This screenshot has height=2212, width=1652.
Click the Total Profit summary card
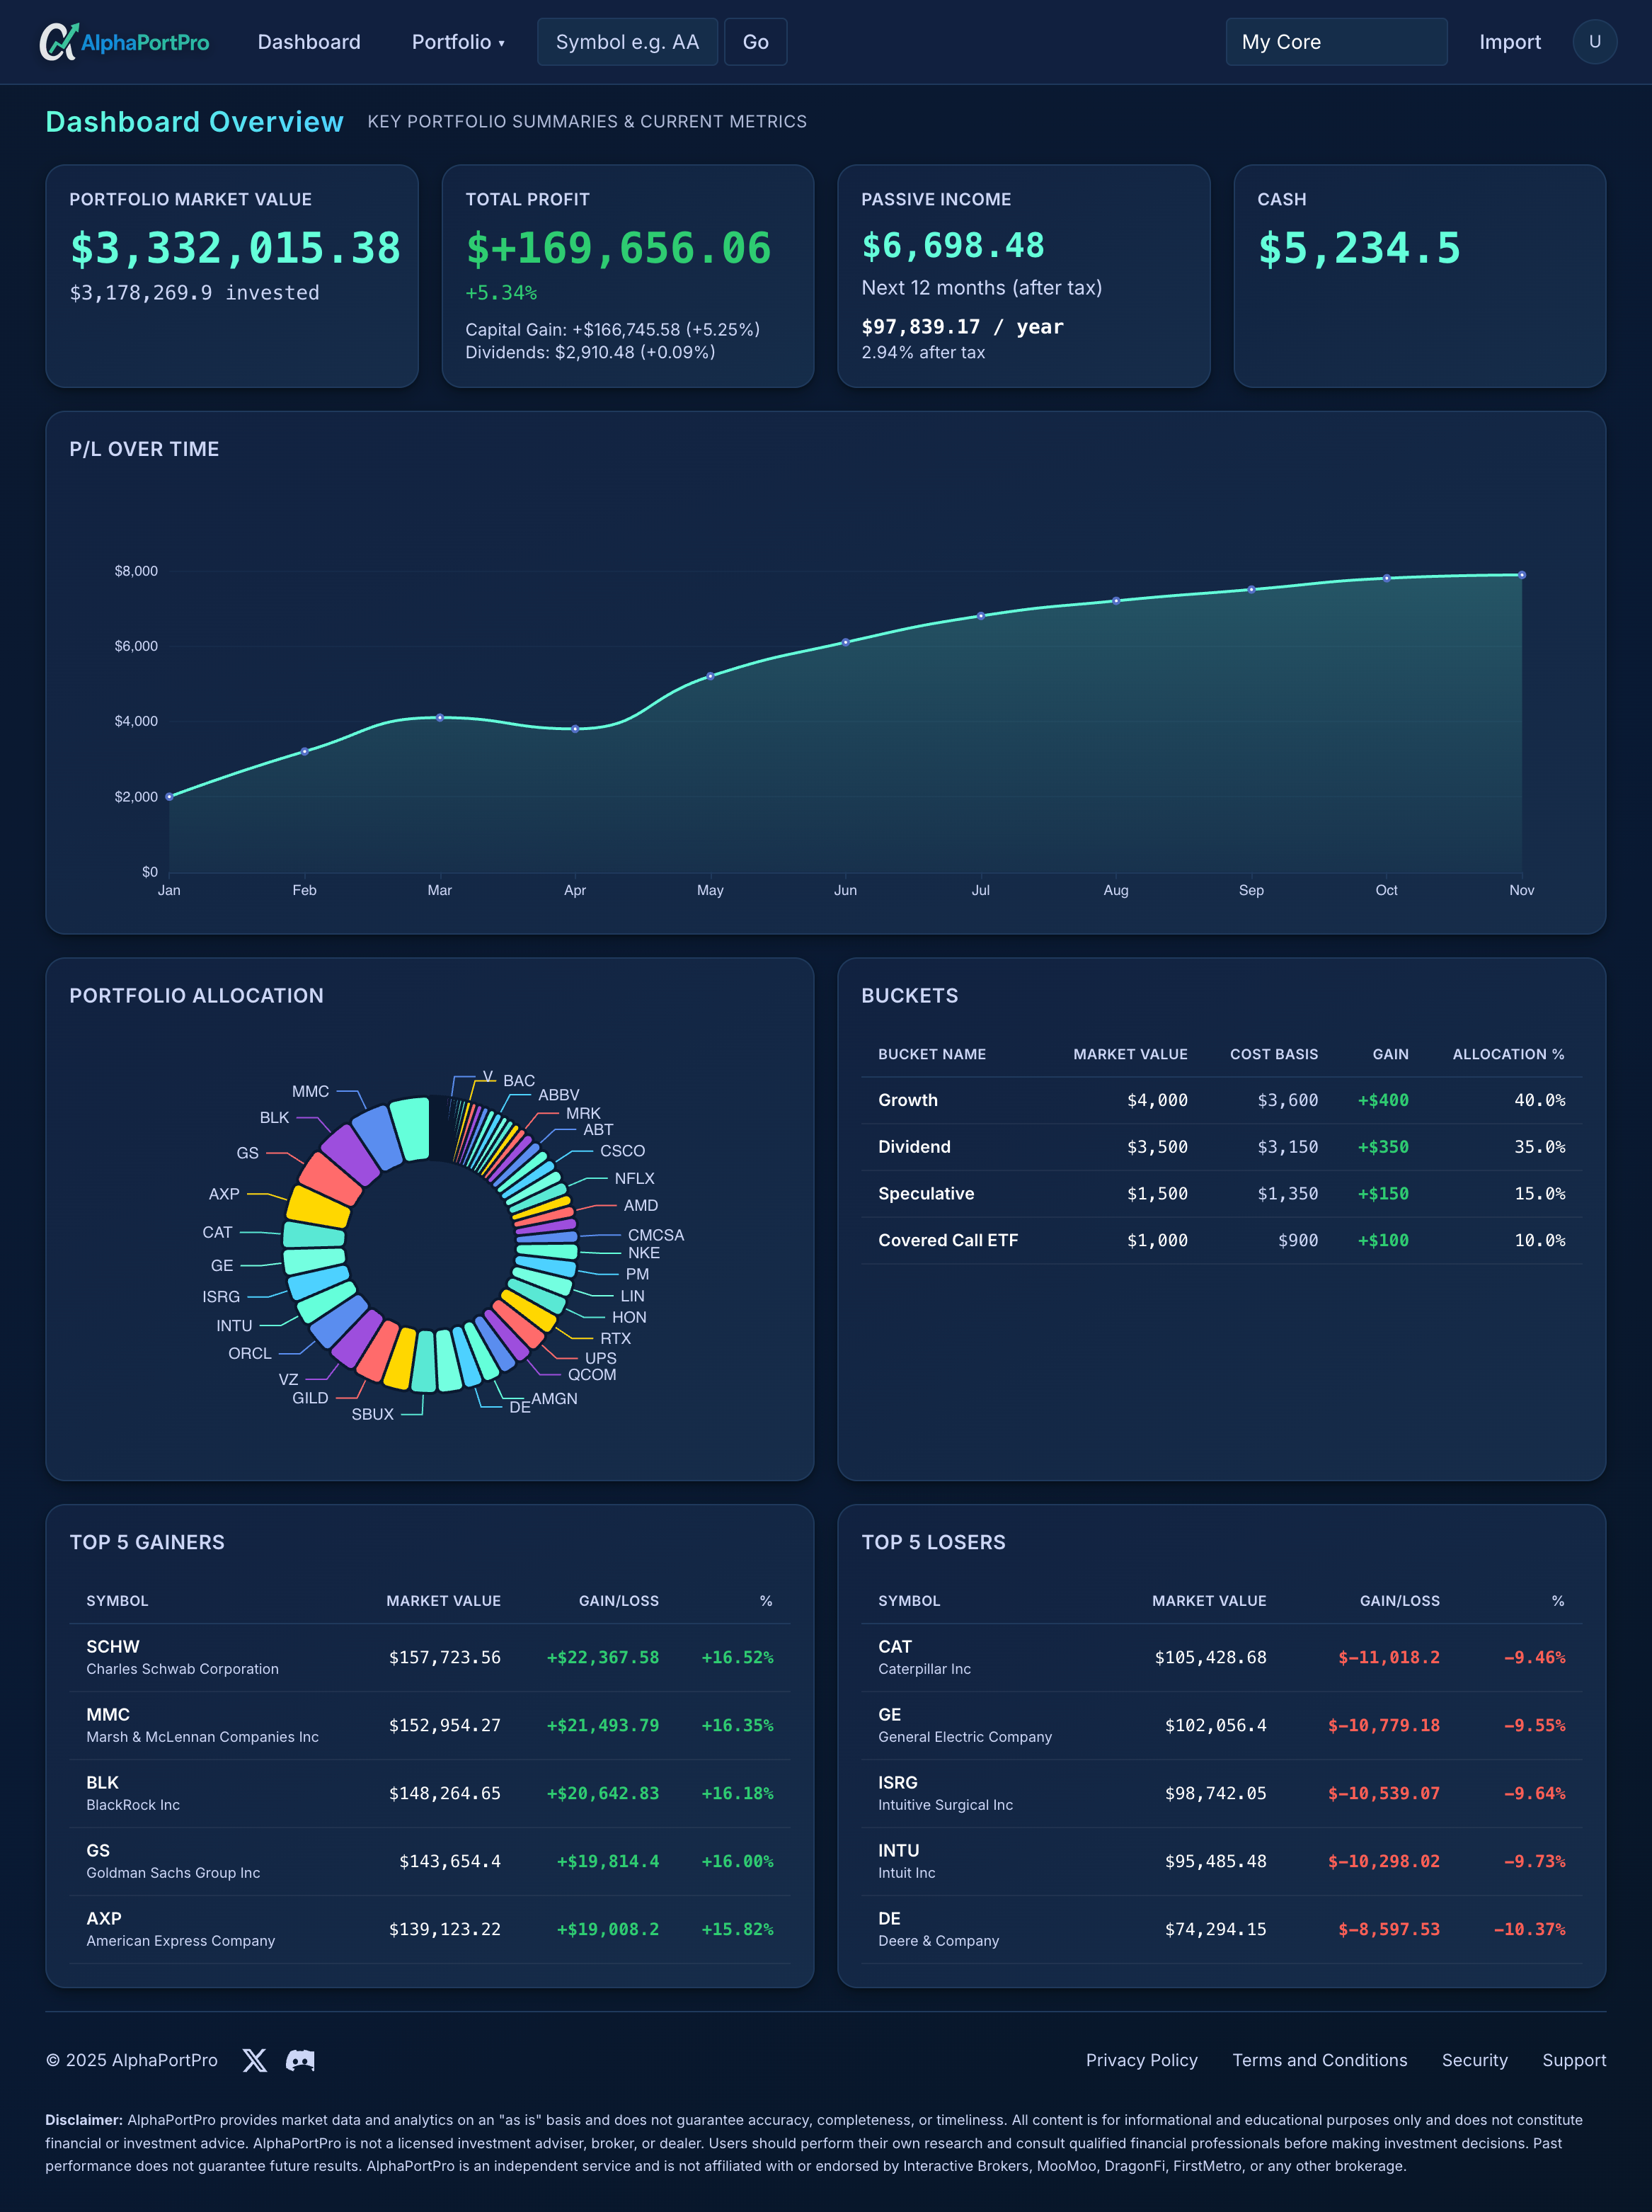pos(628,277)
